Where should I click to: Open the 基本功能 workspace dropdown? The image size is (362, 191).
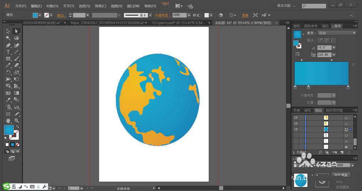[286, 6]
